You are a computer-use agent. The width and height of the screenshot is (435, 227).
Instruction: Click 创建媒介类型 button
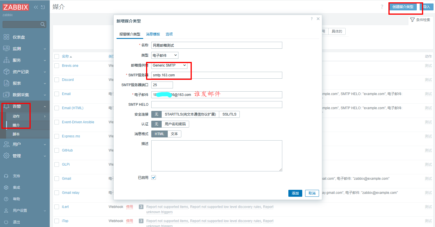pos(403,7)
